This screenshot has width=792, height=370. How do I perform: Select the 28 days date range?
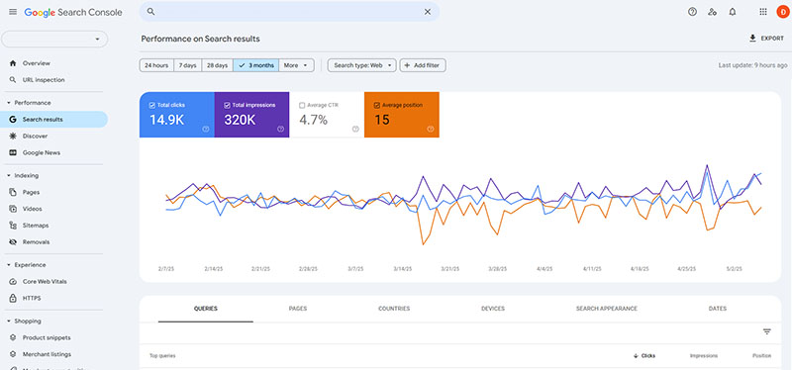[x=218, y=65]
